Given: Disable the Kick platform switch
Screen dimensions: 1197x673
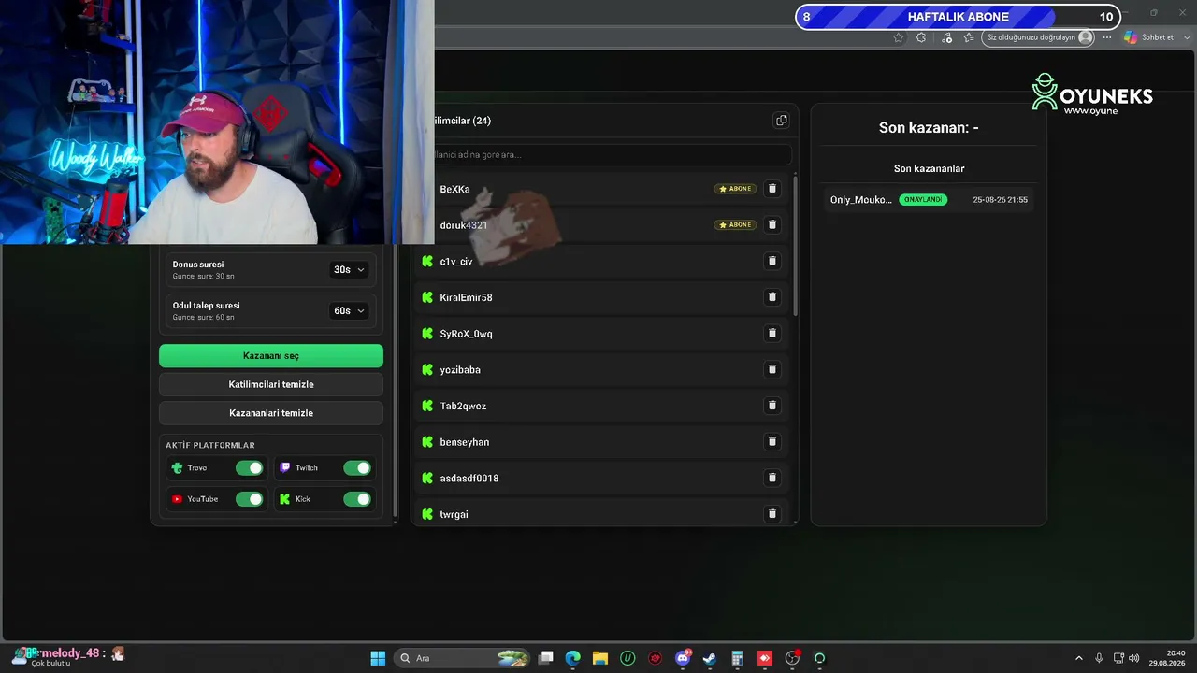Looking at the screenshot, I should [357, 499].
